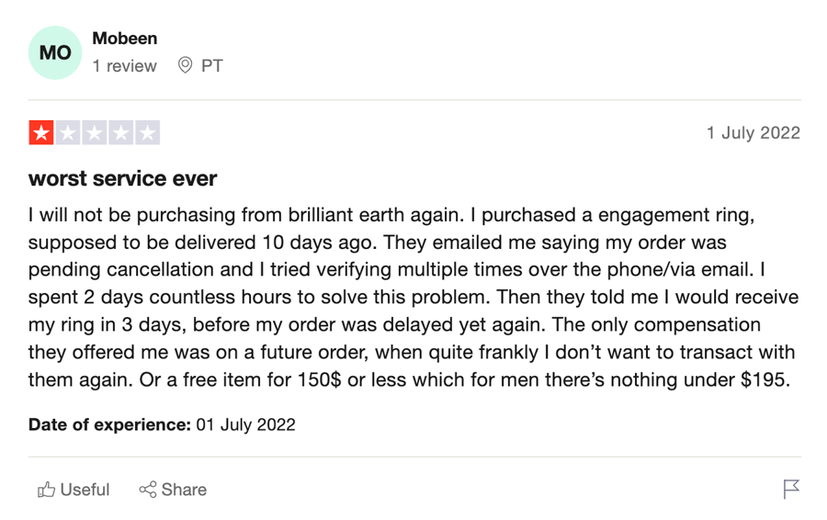Open the 'worst service ever' review title

point(122,179)
